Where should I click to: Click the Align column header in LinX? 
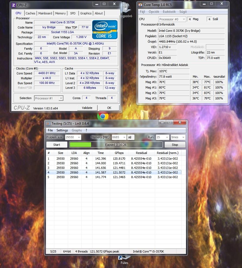tap(86, 153)
